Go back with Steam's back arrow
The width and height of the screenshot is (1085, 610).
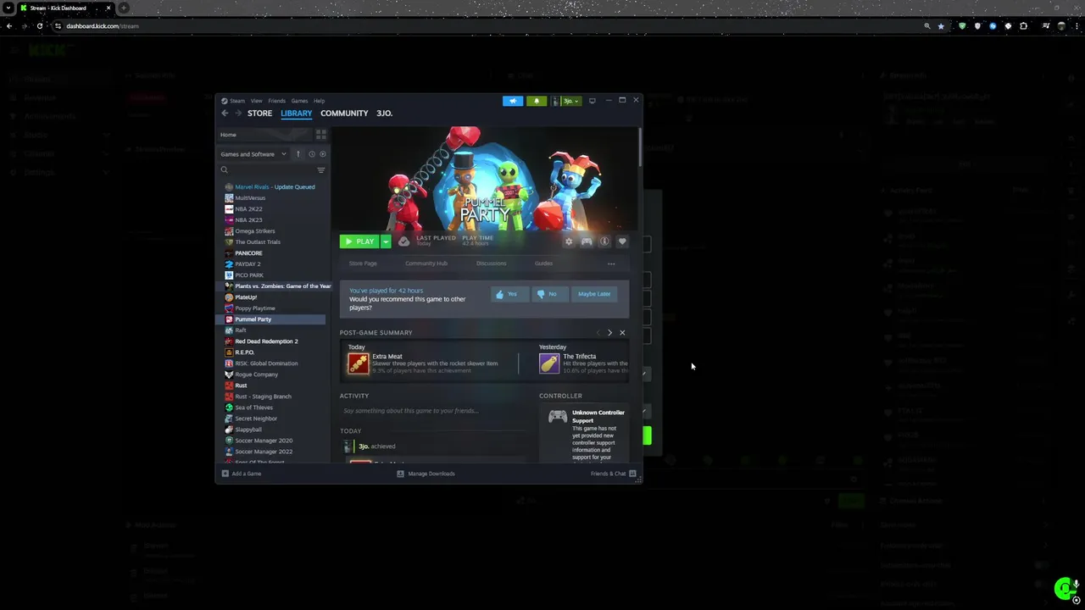tap(225, 114)
